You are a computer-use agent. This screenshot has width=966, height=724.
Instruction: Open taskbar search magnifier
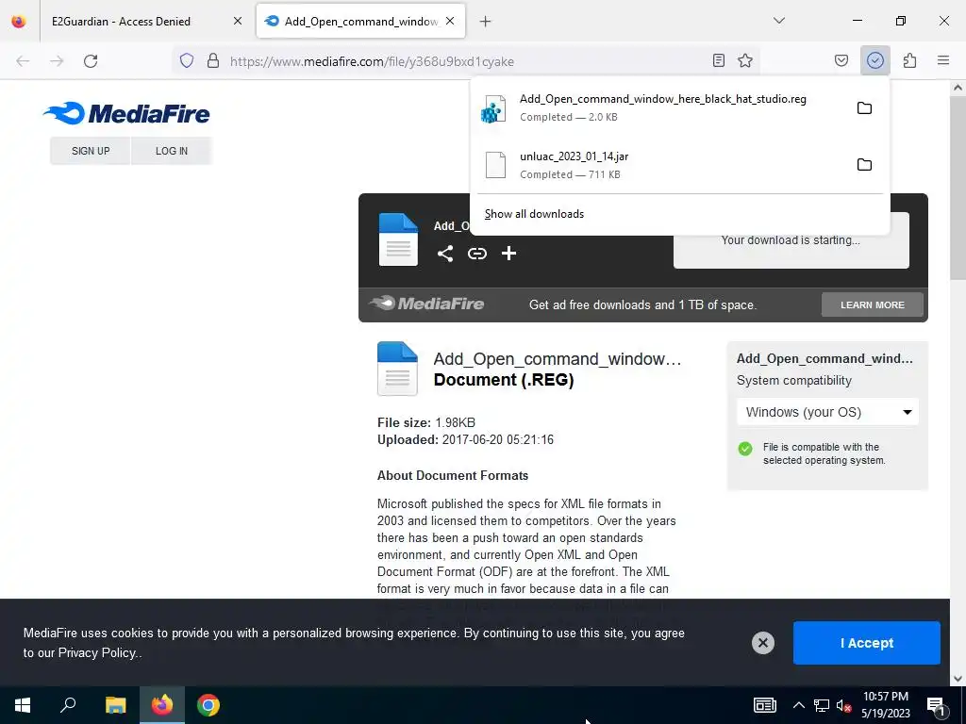[68, 705]
